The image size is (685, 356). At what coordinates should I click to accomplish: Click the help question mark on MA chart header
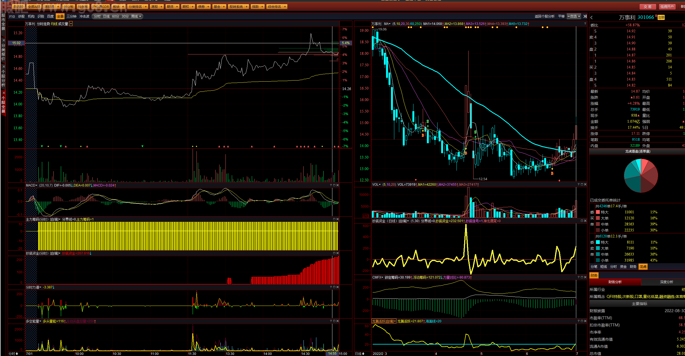tap(585, 24)
